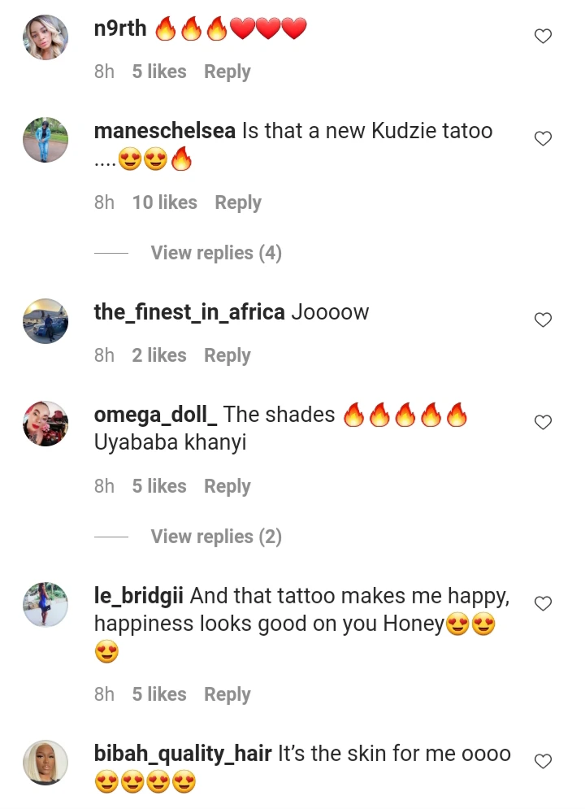Screen dimensions: 585x809
Task: View 2 likes on Joooow comment
Action: (x=158, y=355)
